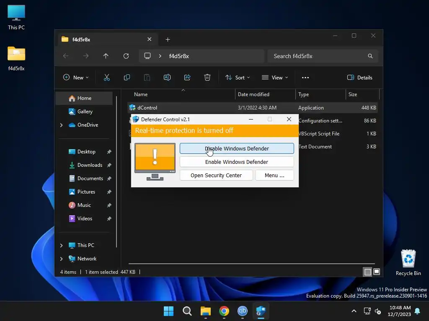Click the Cut scissors icon in Explorer toolbar
The width and height of the screenshot is (429, 321).
point(107,77)
